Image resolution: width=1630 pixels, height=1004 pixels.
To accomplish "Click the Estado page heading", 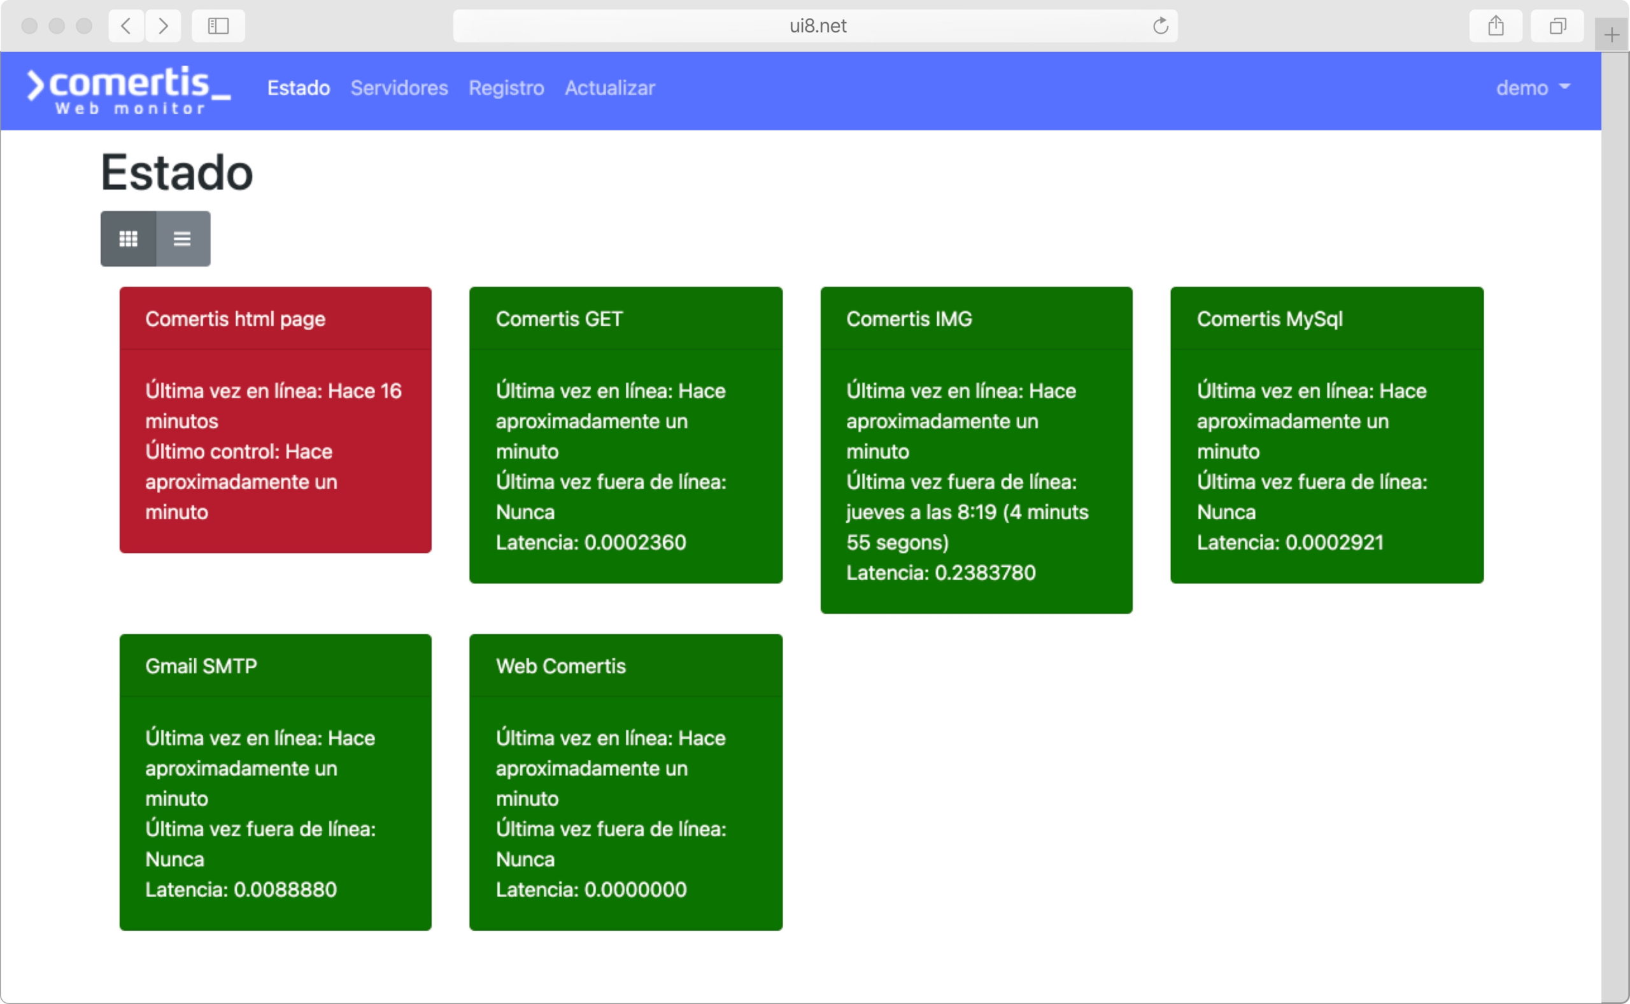I will (x=177, y=172).
